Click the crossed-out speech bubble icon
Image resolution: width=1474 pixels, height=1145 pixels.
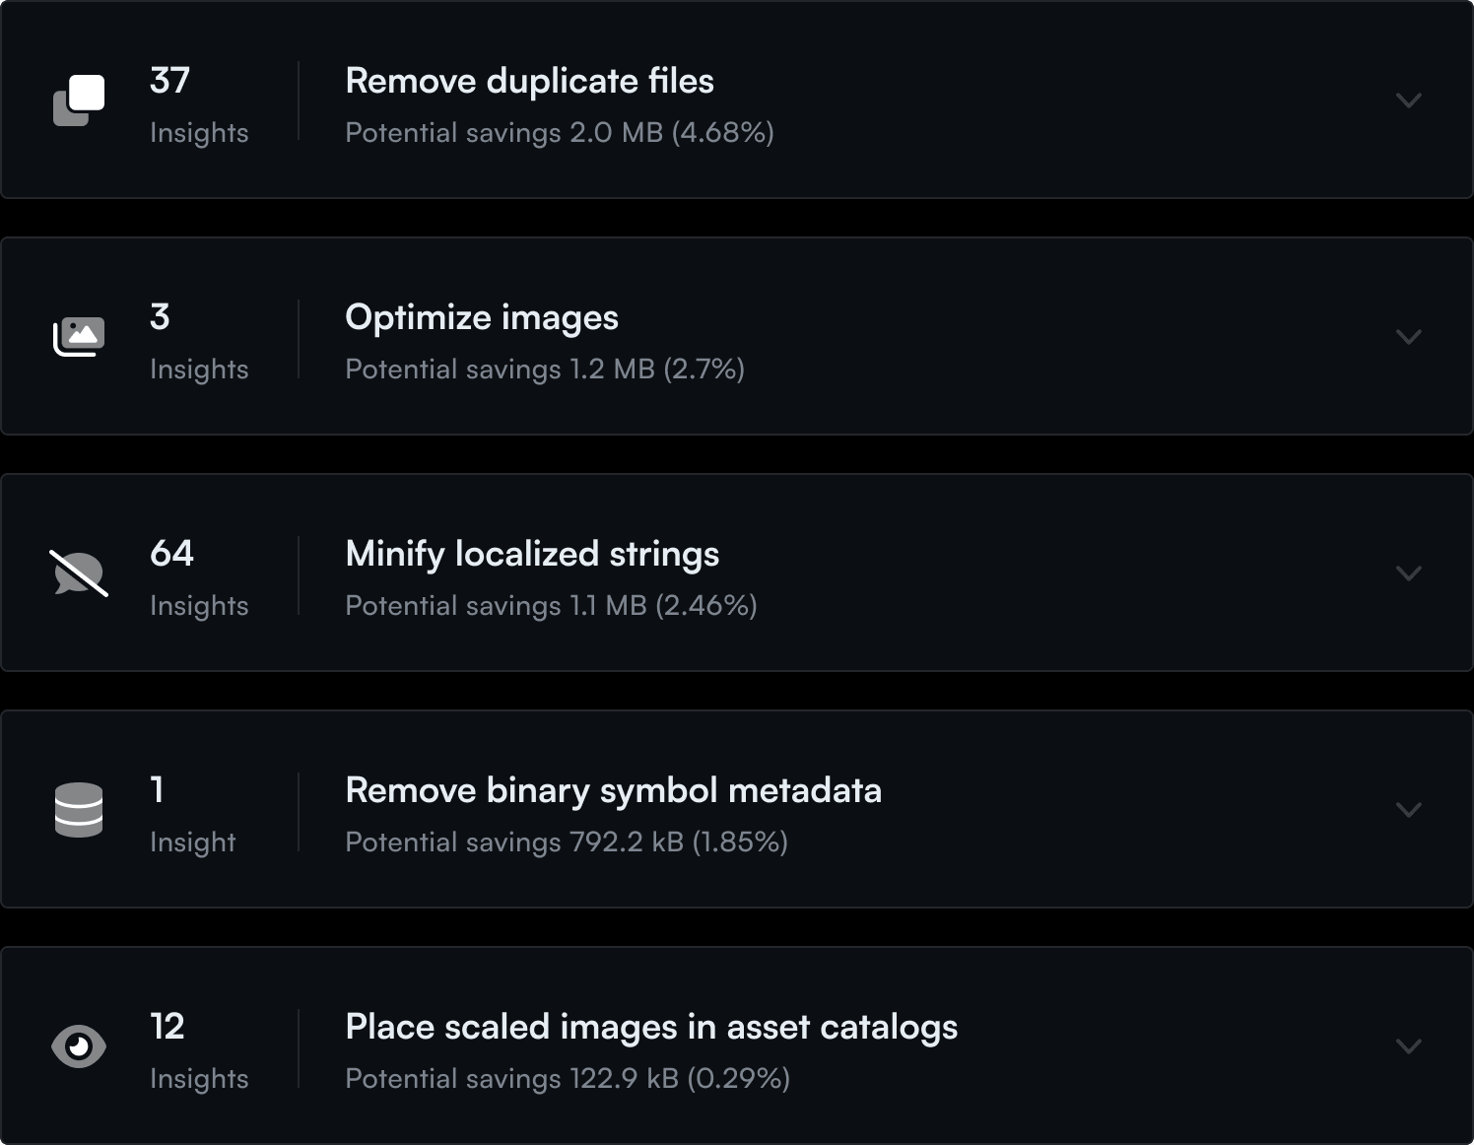[x=79, y=573]
